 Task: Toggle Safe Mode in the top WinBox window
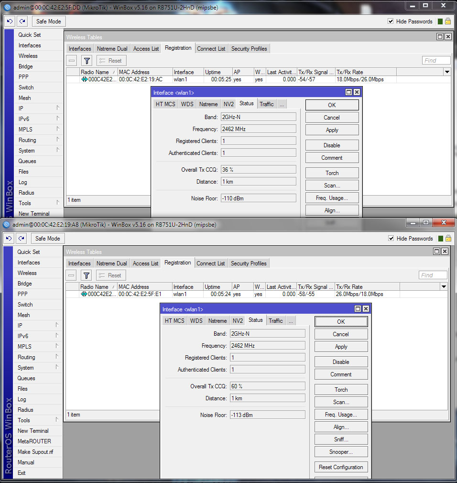point(48,21)
